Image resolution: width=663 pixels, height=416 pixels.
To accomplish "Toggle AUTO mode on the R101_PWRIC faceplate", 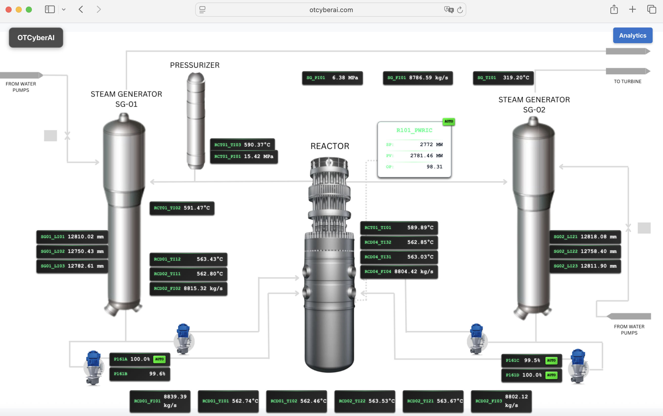I will [x=449, y=121].
